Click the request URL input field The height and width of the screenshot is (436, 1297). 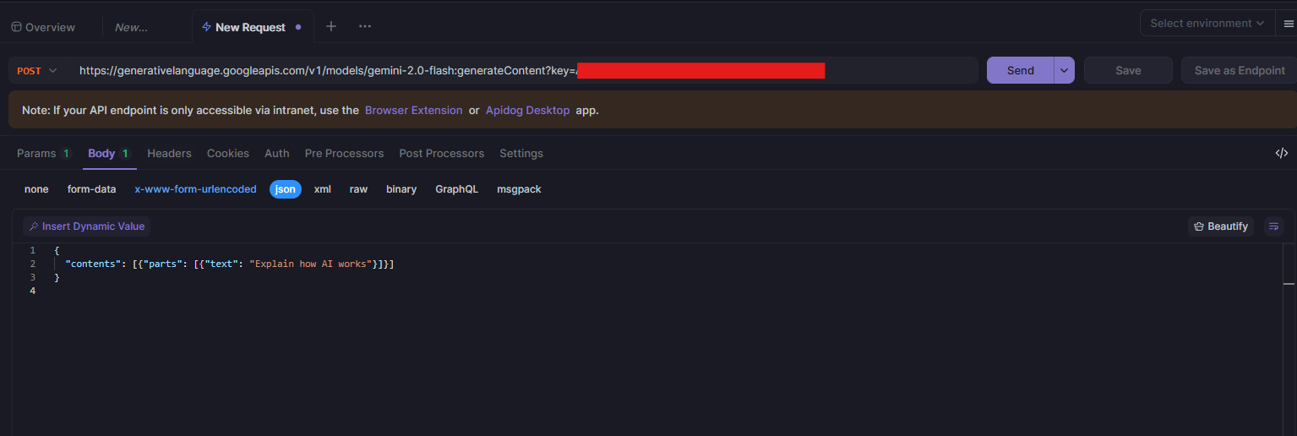tap(524, 71)
